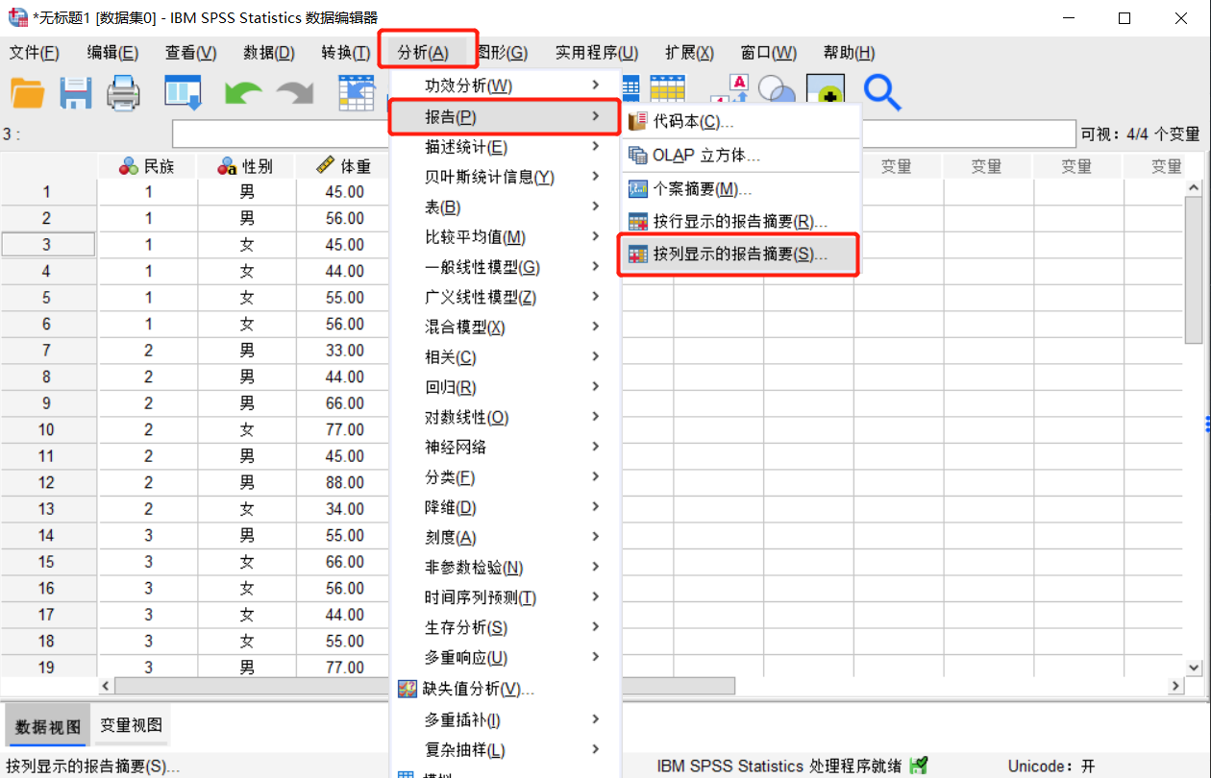This screenshot has height=778, width=1211.
Task: Expand the 相关(C) submenu
Action: (x=506, y=357)
